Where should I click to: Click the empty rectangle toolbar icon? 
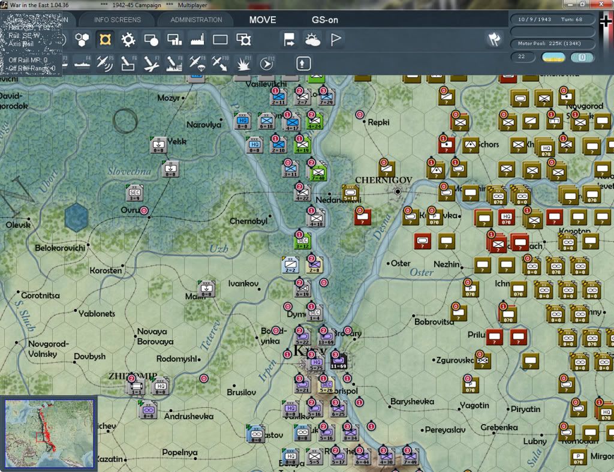click(x=220, y=40)
